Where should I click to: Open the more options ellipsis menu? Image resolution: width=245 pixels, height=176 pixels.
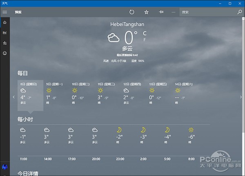point(174,12)
